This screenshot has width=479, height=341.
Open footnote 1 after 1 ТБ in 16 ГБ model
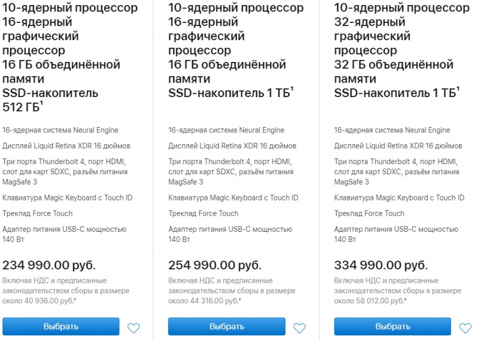click(292, 89)
